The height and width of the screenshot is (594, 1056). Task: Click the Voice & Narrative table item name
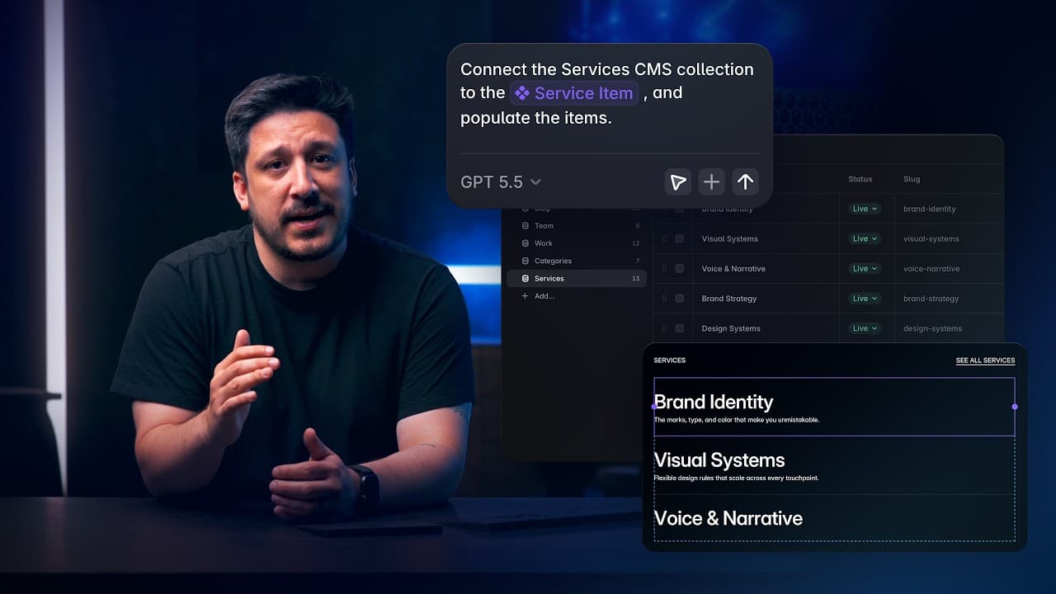pos(733,268)
